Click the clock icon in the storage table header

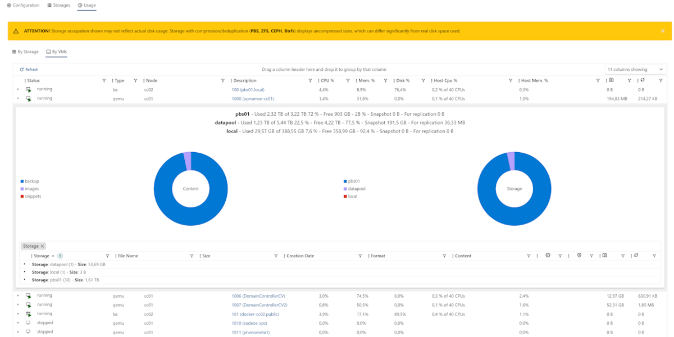(x=548, y=256)
